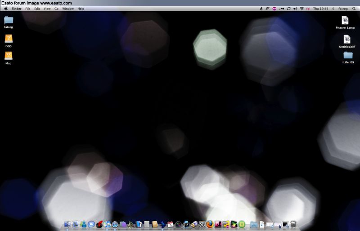The width and height of the screenshot is (360, 231).
Task: Open the tan cardboard box dock icon
Action: point(155,224)
